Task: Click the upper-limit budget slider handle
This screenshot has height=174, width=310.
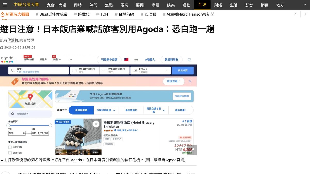Action: tap(50, 125)
